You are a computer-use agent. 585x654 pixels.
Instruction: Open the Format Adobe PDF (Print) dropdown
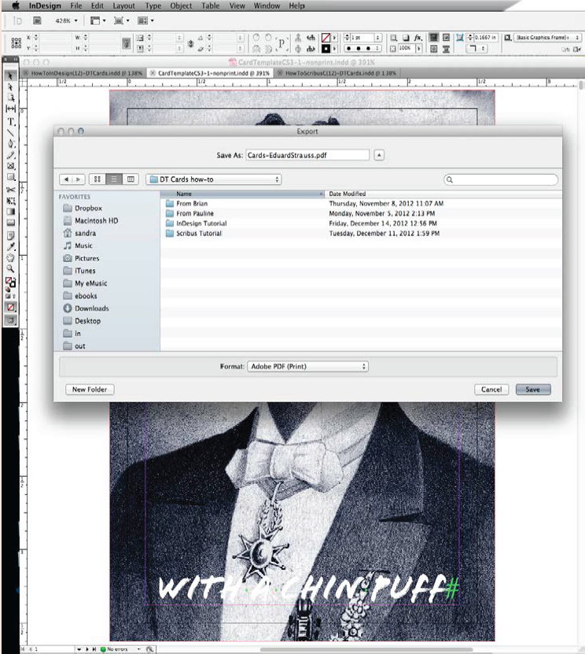[307, 367]
